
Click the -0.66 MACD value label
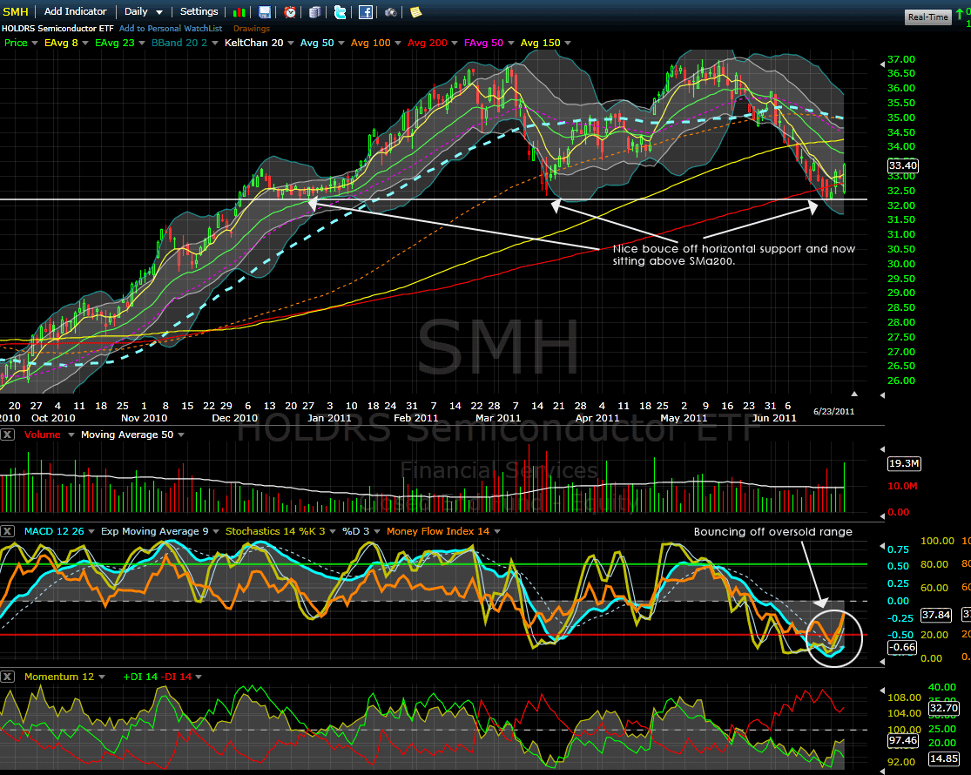(x=901, y=648)
